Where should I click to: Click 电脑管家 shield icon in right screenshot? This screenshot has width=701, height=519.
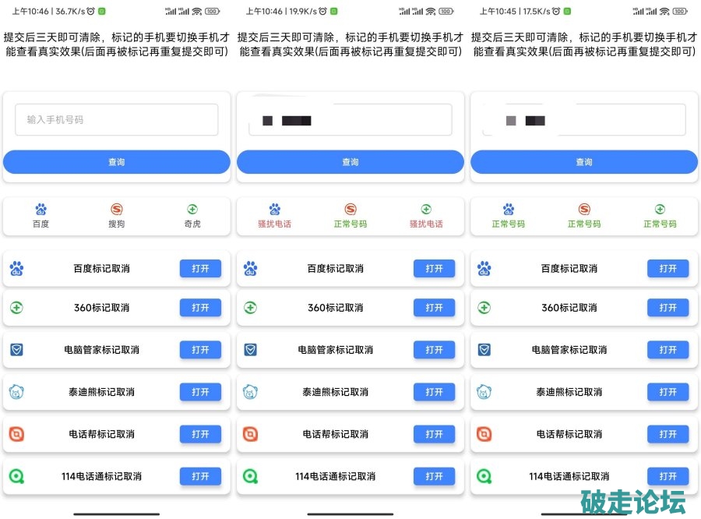[x=484, y=350]
